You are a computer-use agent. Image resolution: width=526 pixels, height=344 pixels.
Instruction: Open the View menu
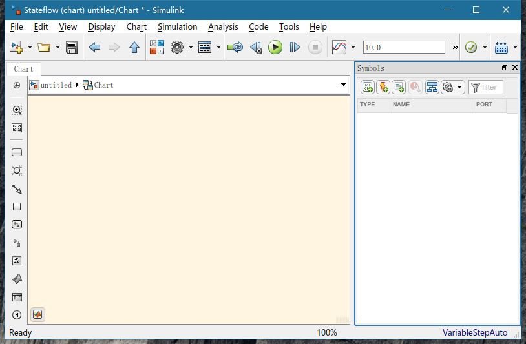tap(68, 27)
